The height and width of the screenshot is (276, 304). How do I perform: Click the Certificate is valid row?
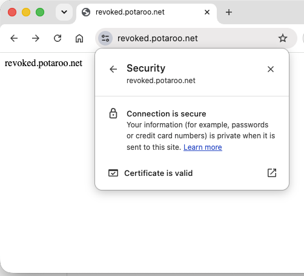click(192, 173)
